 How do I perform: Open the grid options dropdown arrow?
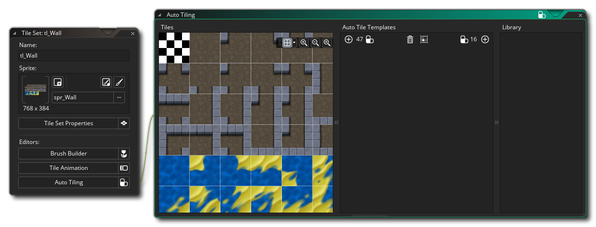pyautogui.click(x=294, y=43)
